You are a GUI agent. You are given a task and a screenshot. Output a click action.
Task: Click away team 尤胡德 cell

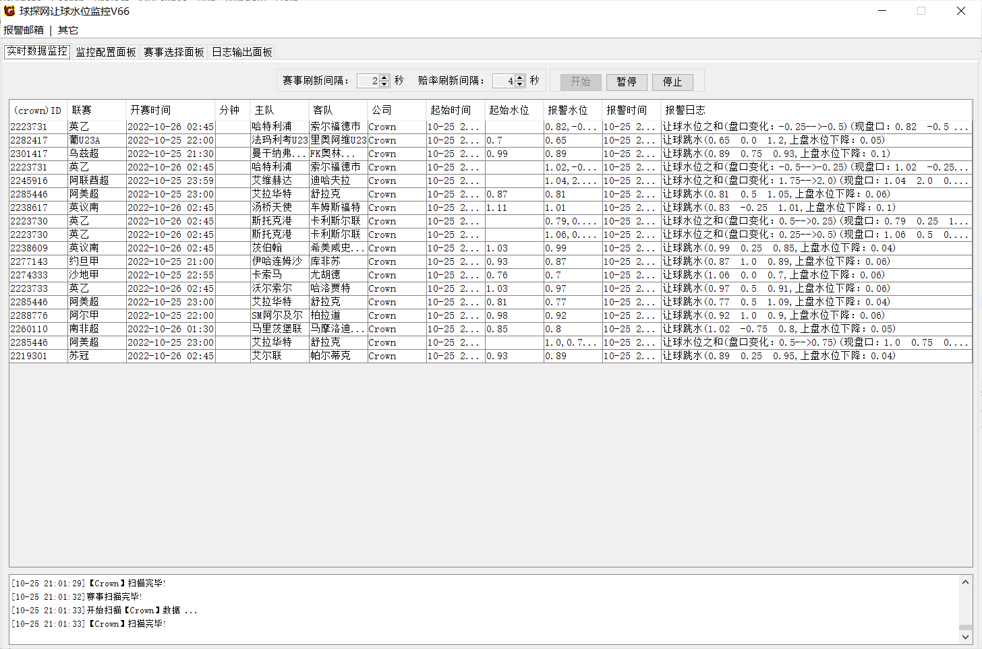[x=338, y=275]
